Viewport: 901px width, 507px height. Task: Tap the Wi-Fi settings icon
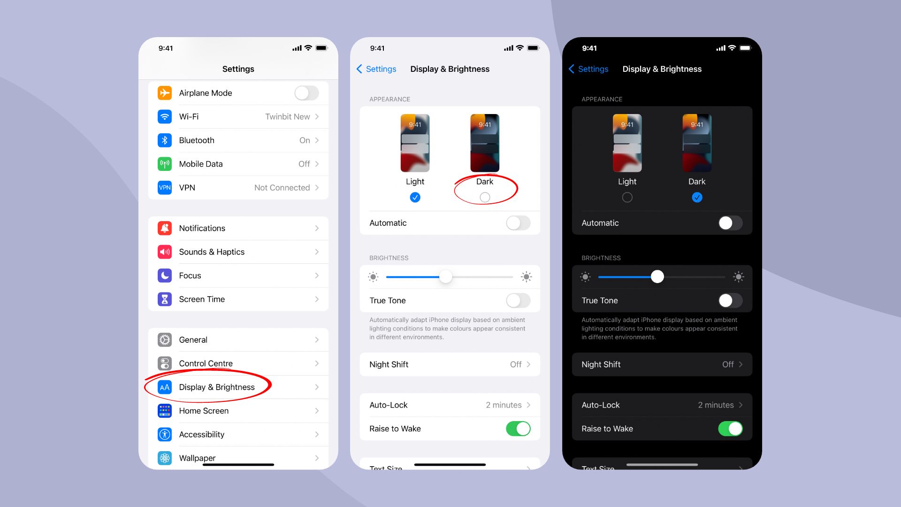(165, 116)
